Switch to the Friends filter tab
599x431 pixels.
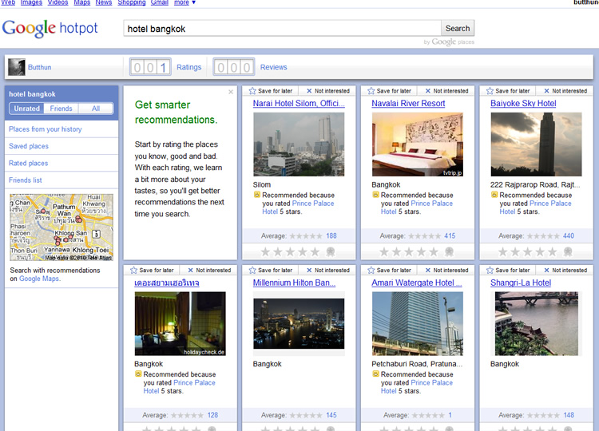click(x=61, y=109)
